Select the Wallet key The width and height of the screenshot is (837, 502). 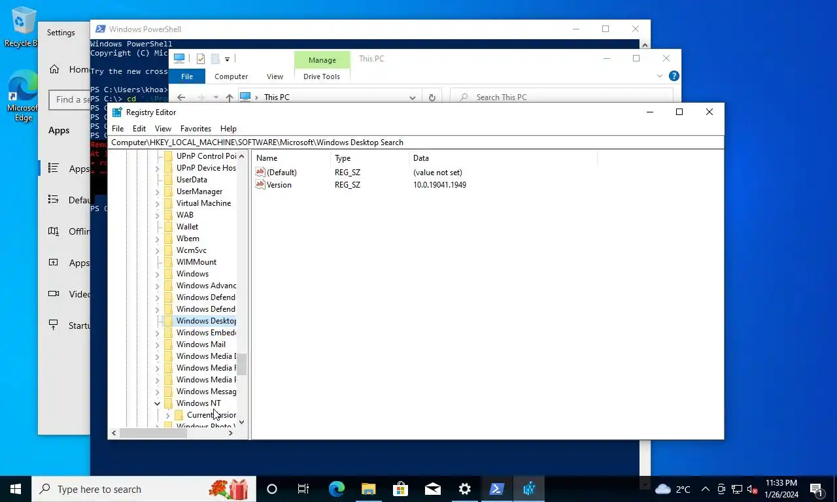(x=187, y=227)
